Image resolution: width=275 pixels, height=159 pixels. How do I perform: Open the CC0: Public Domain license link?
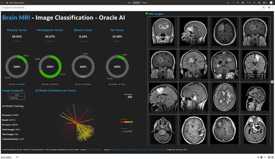95,150
